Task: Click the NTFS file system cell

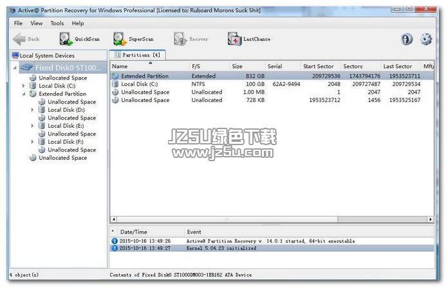Action: tap(198, 84)
